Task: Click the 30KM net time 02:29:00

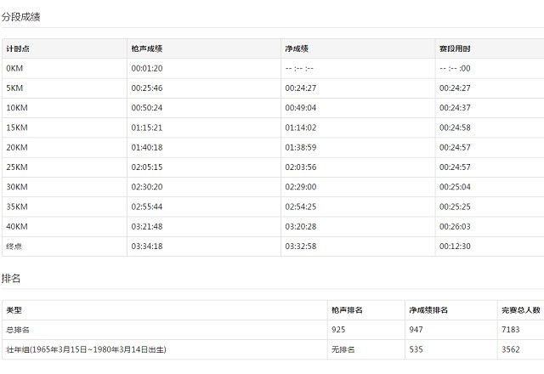Action: pyautogui.click(x=300, y=187)
